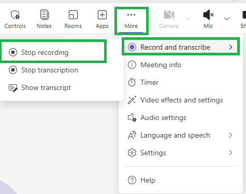Click the Settings gear icon

pos(132,153)
